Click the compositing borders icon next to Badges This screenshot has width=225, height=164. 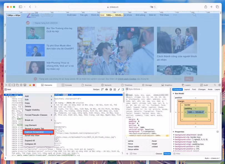click(x=115, y=89)
